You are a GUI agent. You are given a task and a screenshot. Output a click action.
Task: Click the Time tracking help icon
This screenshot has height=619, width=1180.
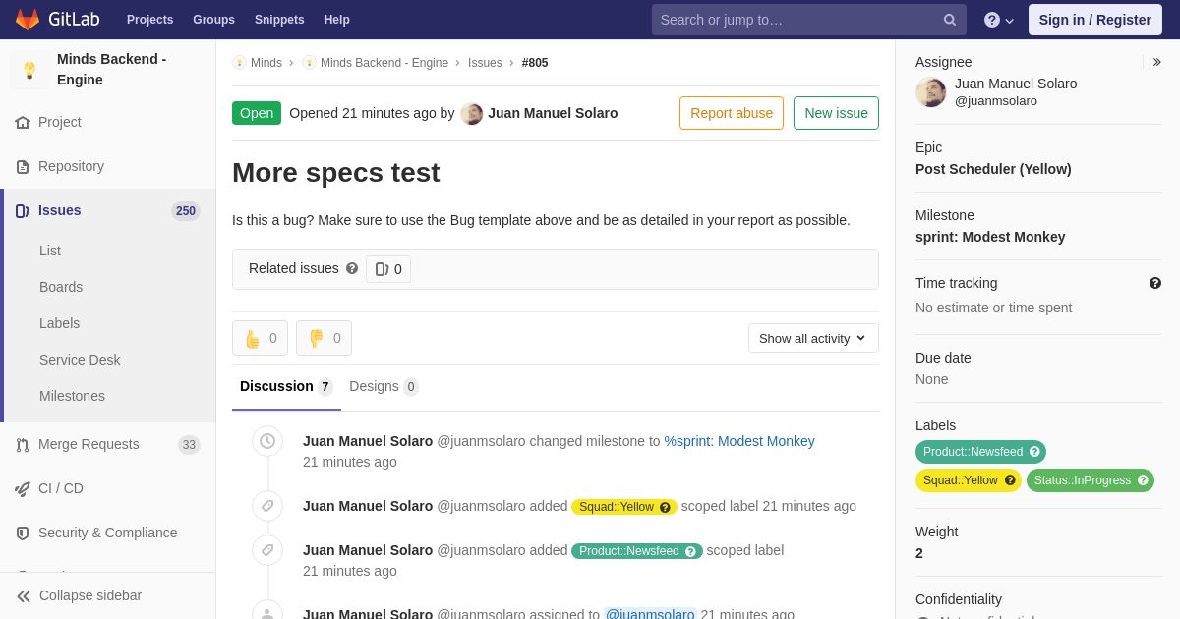click(x=1155, y=283)
